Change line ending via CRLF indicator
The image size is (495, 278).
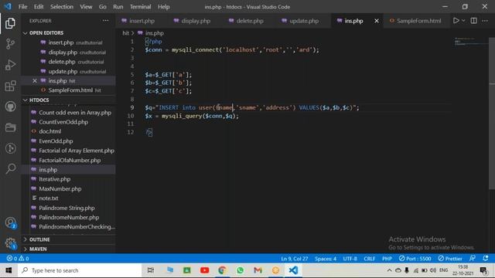[370, 259]
